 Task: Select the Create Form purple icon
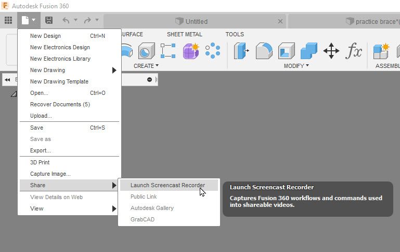(x=191, y=51)
